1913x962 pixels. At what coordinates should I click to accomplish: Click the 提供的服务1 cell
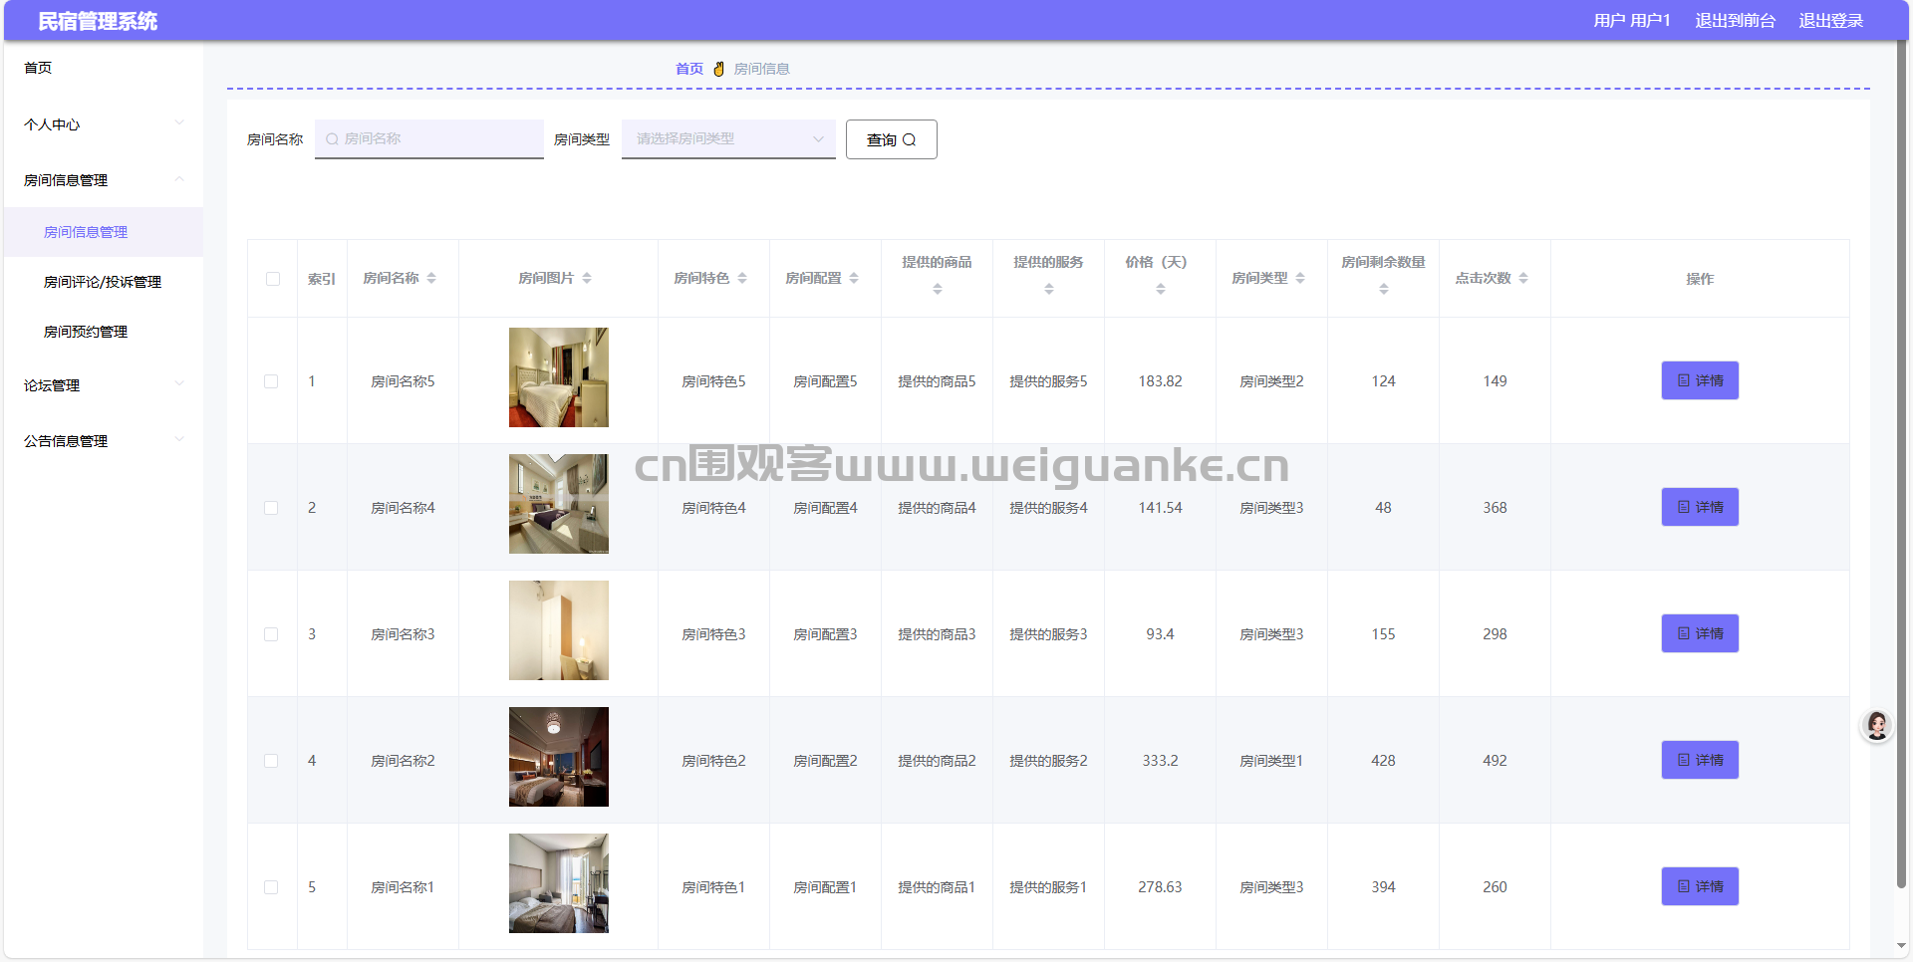click(x=1048, y=887)
